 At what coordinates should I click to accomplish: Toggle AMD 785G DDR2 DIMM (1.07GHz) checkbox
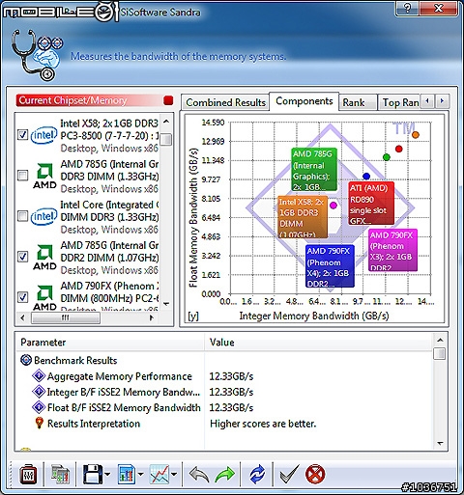pos(22,257)
